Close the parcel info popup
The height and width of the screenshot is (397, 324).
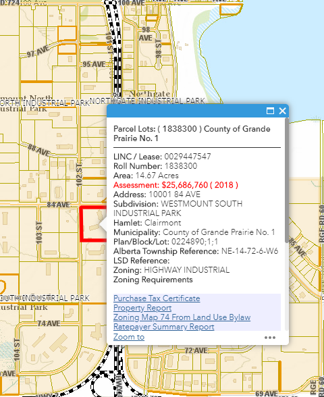282,111
